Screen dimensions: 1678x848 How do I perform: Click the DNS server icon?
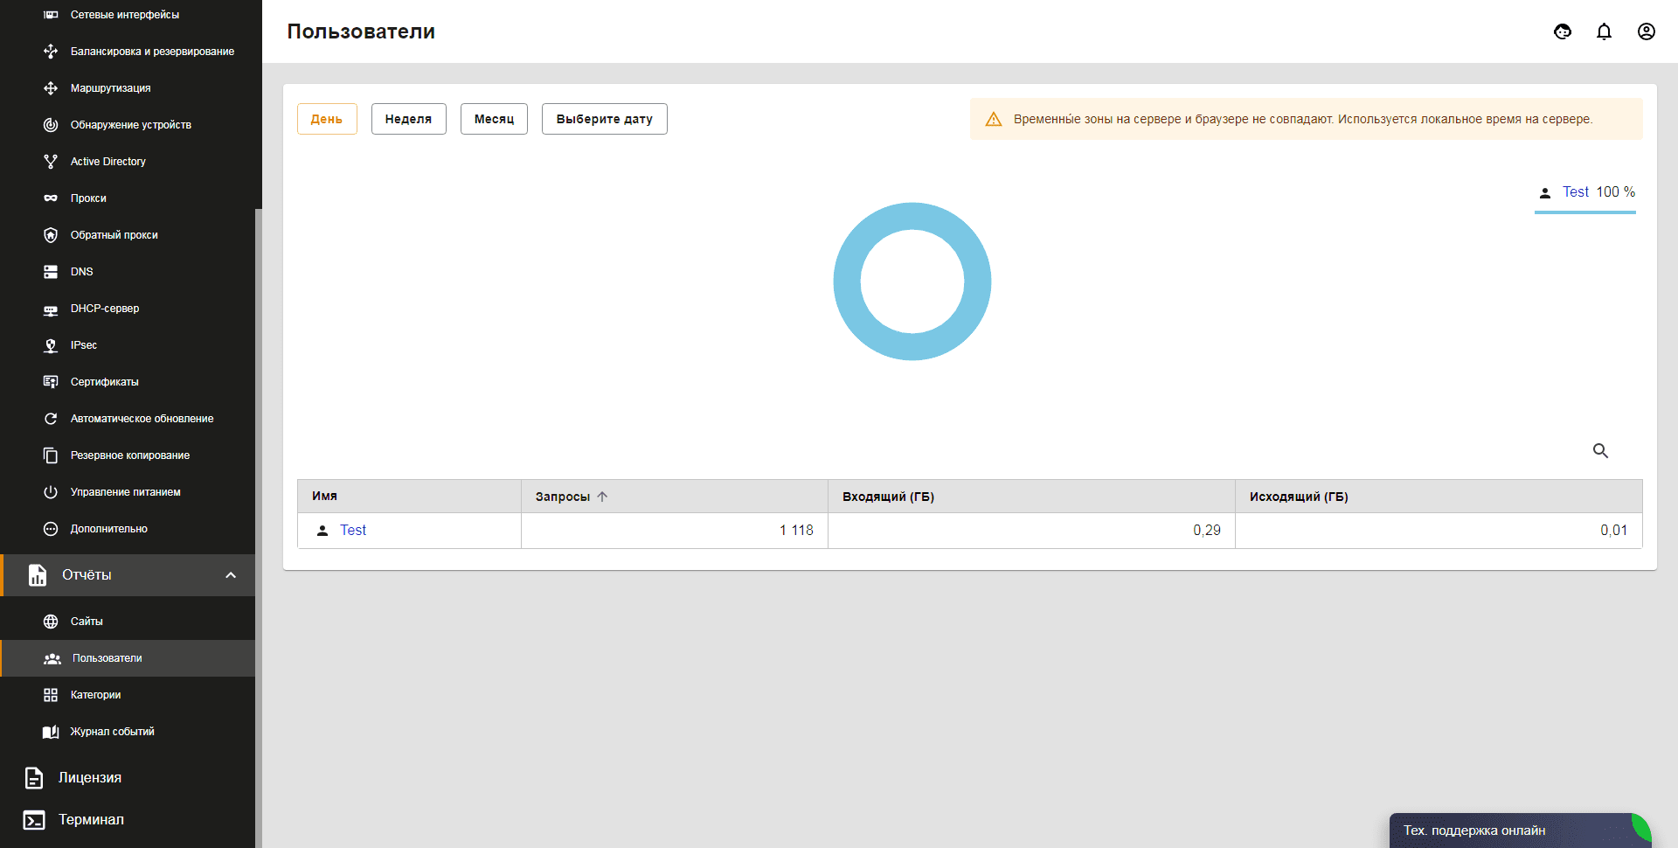click(x=51, y=272)
